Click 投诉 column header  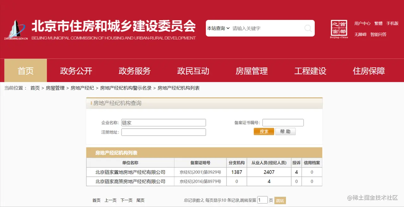point(296,163)
